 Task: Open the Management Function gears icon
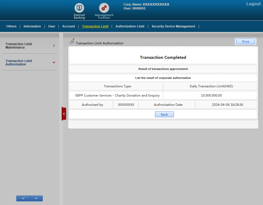(104, 8)
